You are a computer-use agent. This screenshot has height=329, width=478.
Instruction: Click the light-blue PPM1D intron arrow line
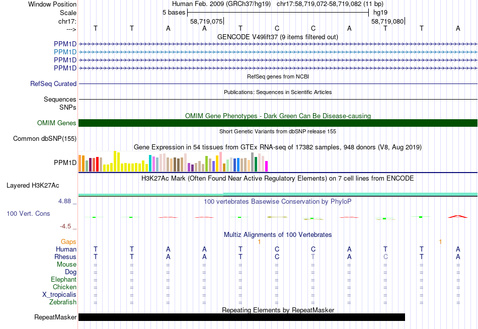[278, 52]
